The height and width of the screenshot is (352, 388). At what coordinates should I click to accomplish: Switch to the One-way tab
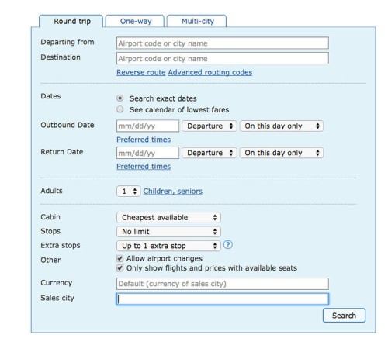pos(135,21)
